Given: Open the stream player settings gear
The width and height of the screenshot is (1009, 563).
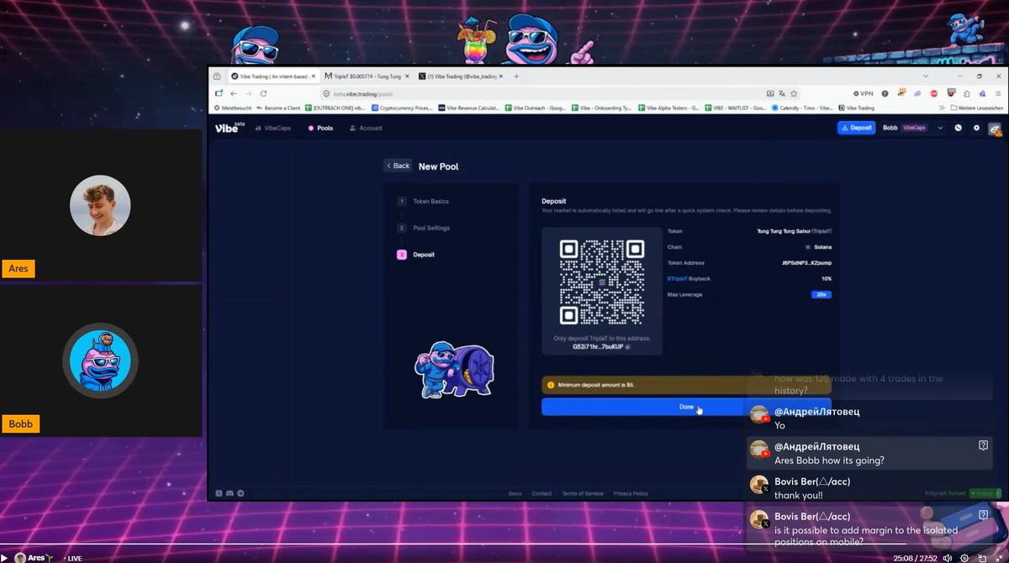Looking at the screenshot, I should (965, 558).
